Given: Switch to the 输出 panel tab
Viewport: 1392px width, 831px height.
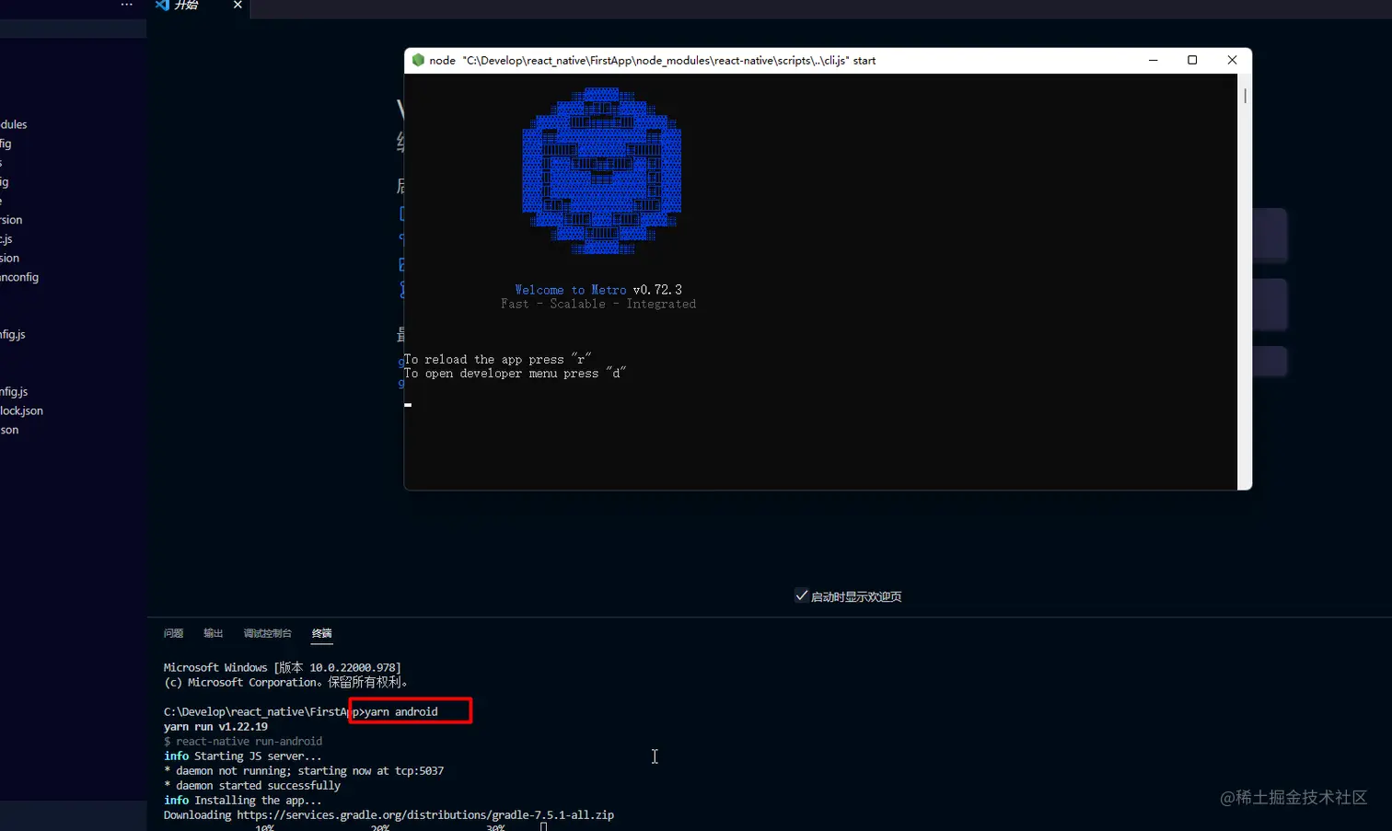Looking at the screenshot, I should [x=214, y=633].
